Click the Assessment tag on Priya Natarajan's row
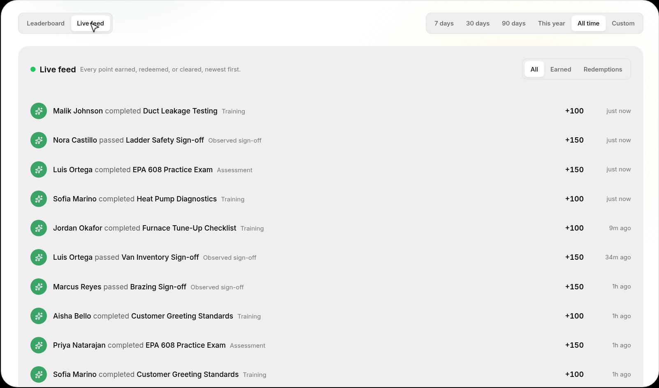Viewport: 659px width, 388px height. tap(248, 346)
